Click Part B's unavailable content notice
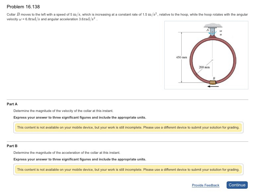The width and height of the screenshot is (255, 192). 128,169
